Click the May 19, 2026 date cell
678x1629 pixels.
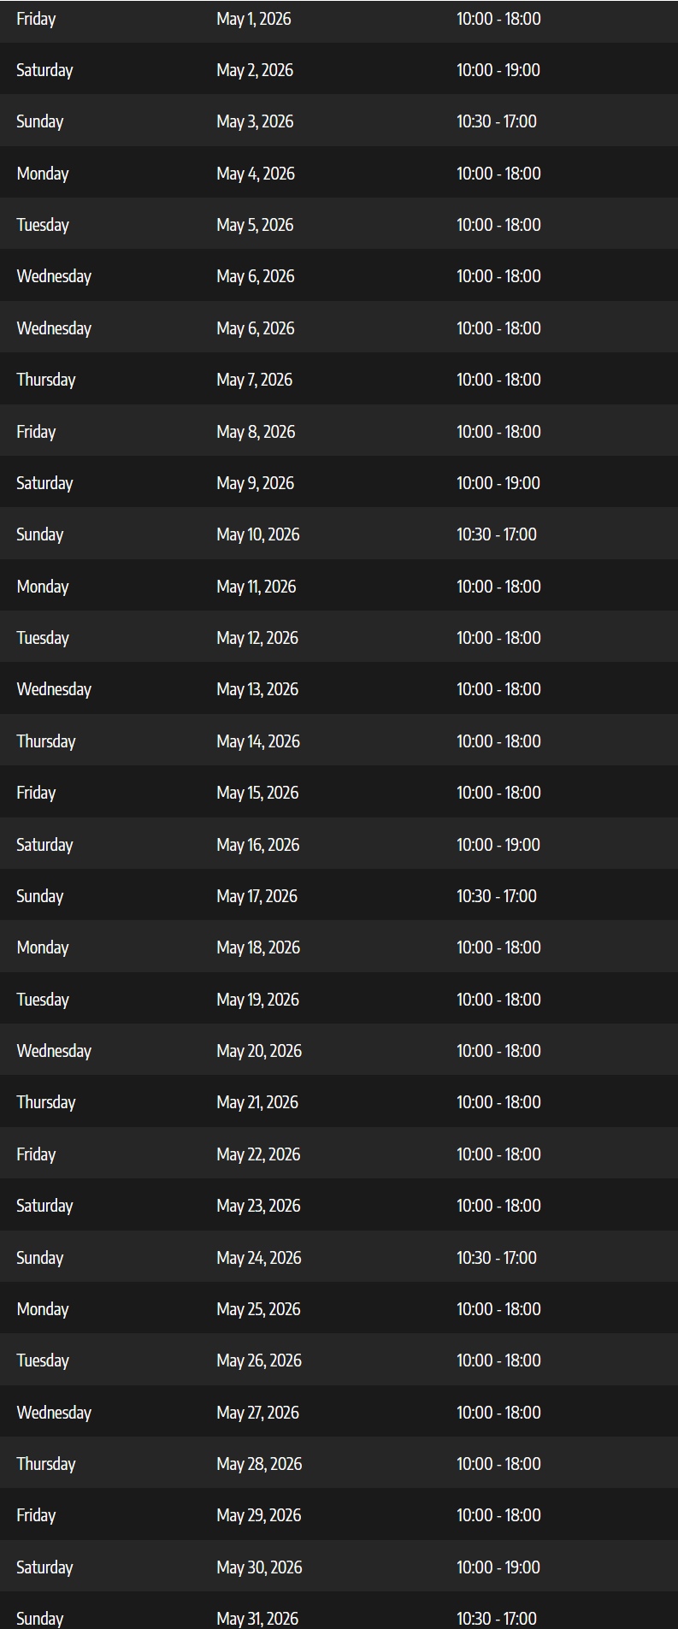257,1000
